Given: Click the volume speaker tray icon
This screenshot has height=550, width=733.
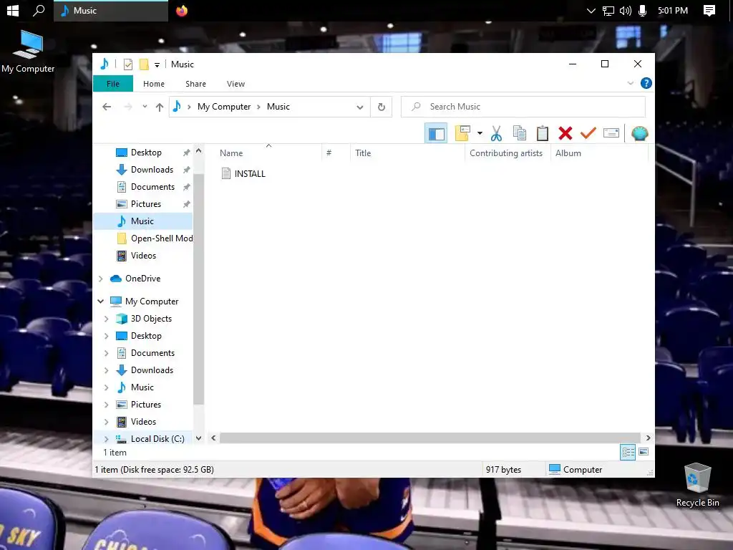Looking at the screenshot, I should [x=625, y=11].
